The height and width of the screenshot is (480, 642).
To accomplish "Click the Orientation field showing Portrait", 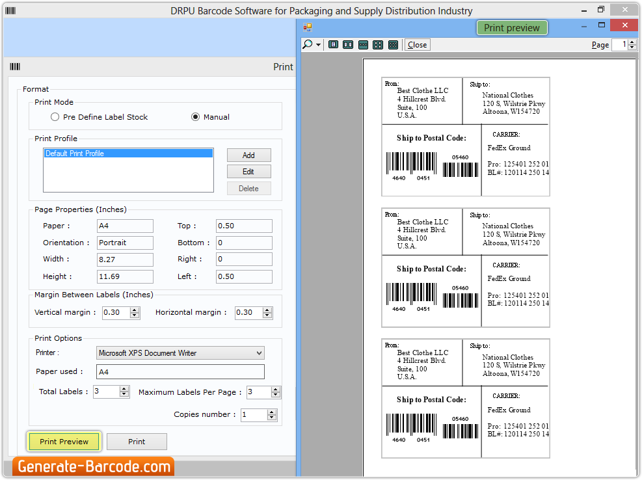I will click(125, 243).
